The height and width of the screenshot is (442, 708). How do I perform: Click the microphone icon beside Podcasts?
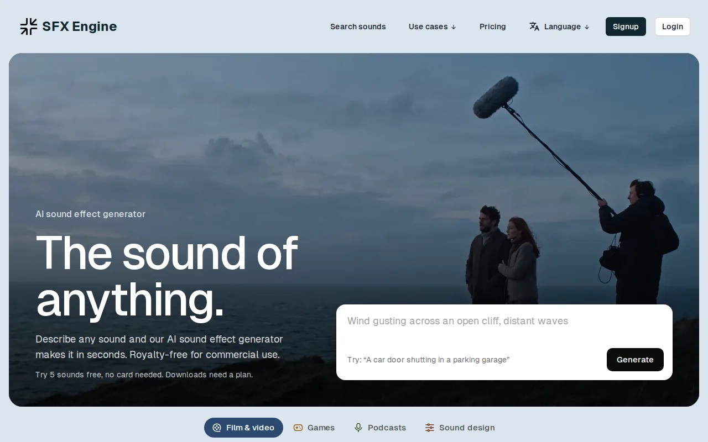pyautogui.click(x=358, y=428)
